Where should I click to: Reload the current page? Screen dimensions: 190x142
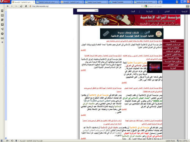coord(21,6)
